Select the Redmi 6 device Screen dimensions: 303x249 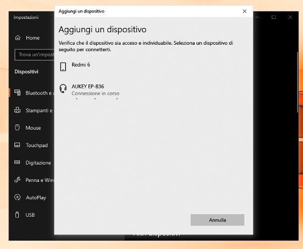click(81, 65)
